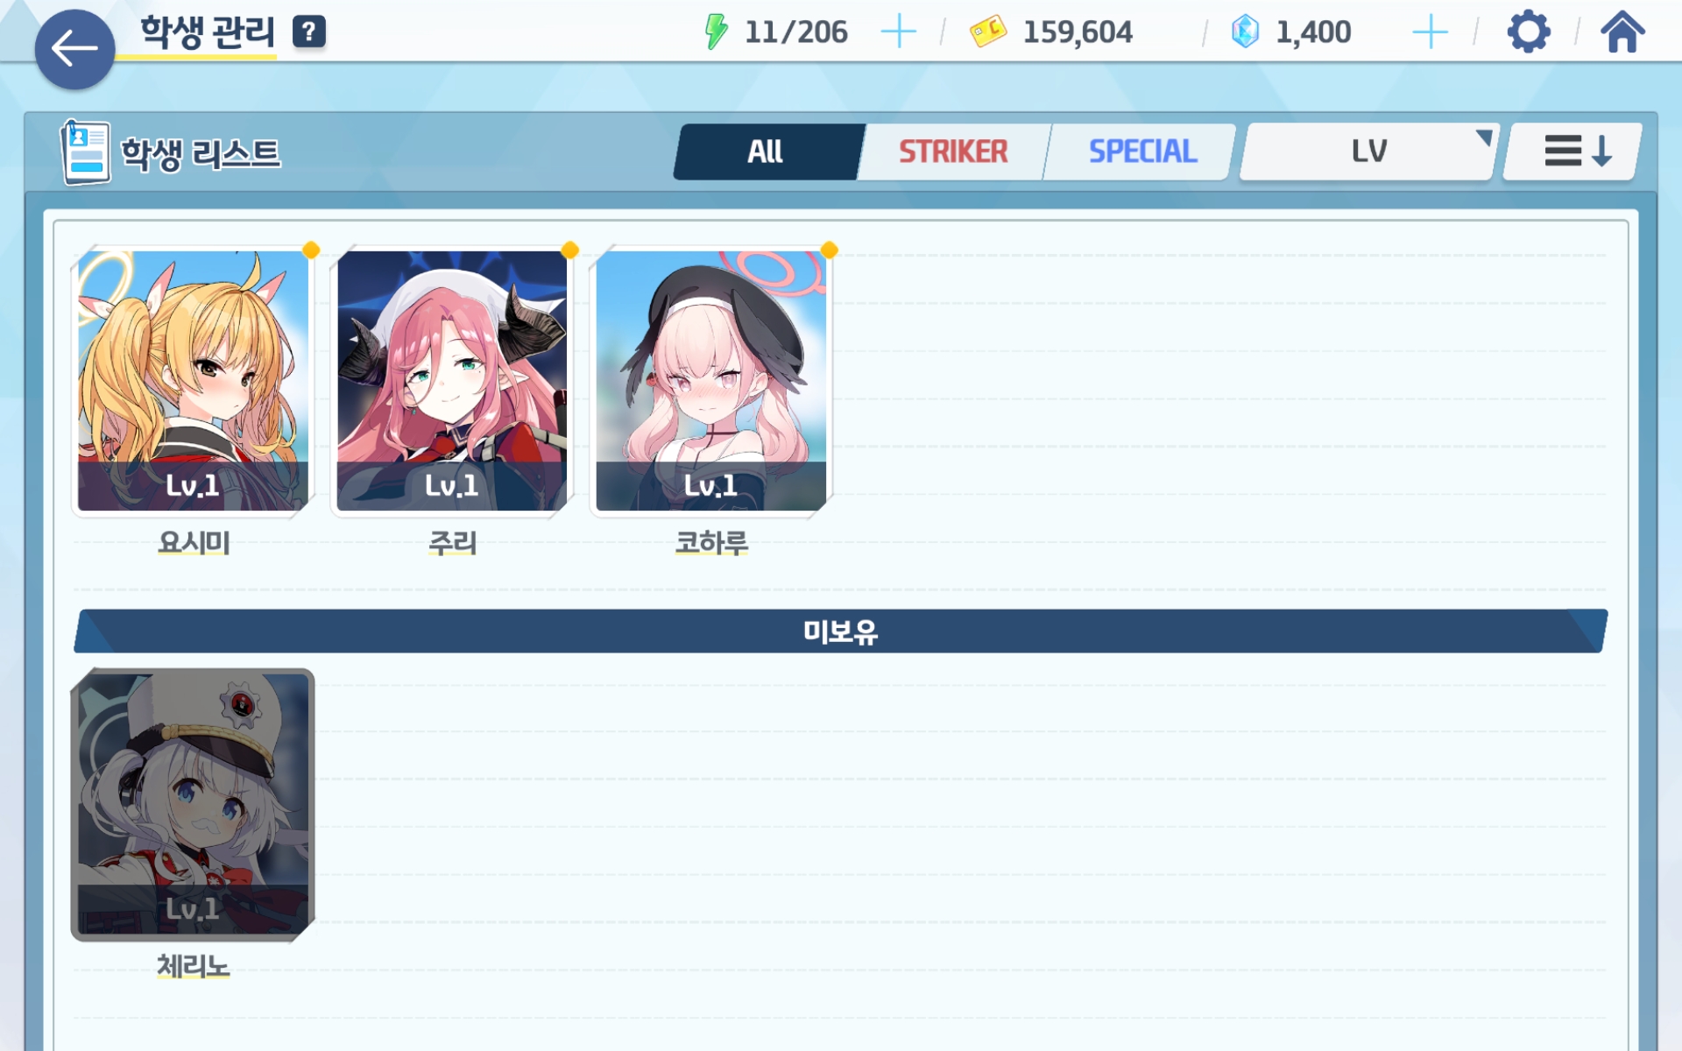
Task: Click the blue pyroxene gem icon
Action: [x=1245, y=32]
